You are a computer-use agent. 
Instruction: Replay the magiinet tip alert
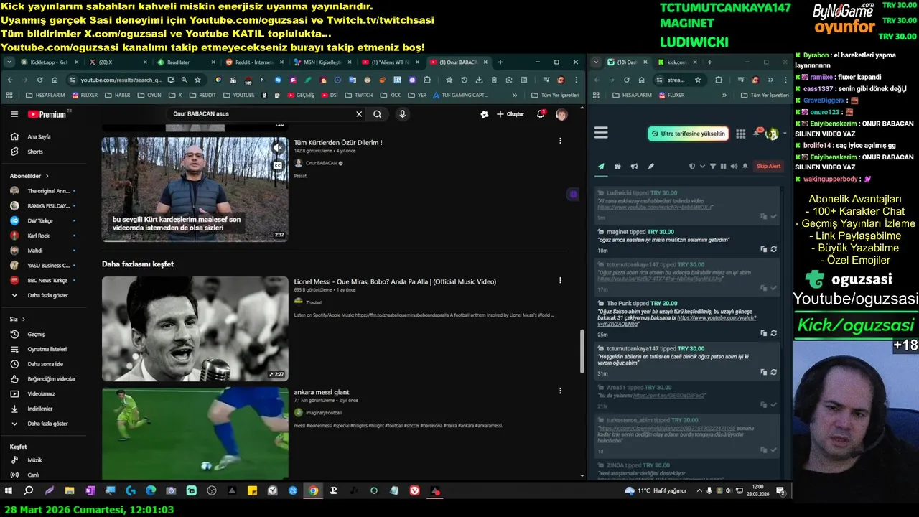[x=773, y=249]
